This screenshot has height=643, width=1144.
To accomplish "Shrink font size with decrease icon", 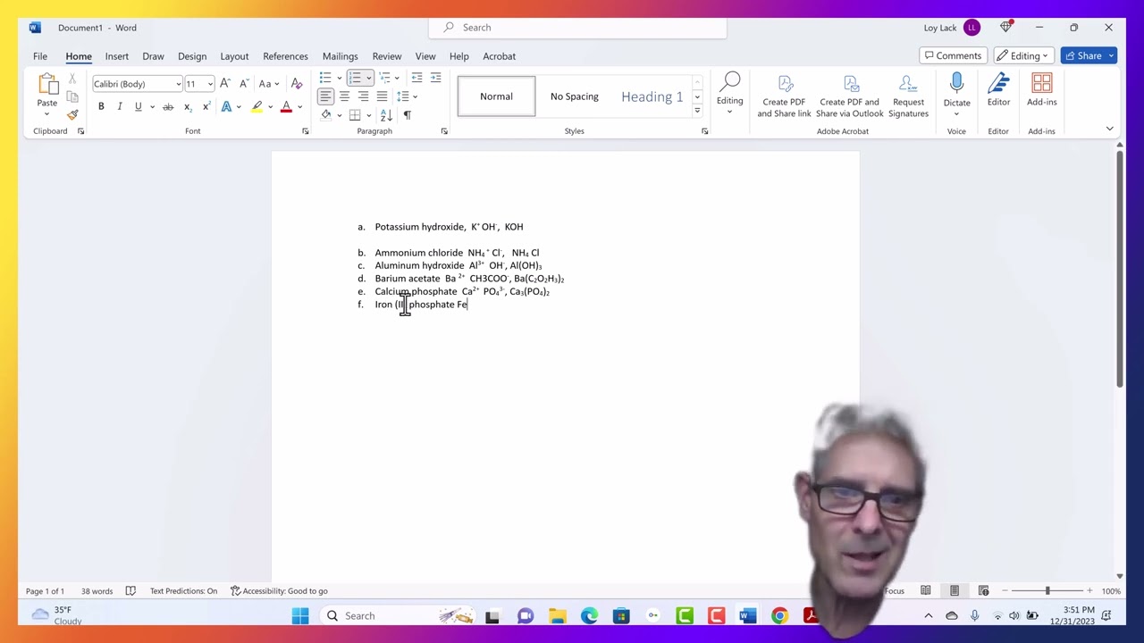I will pyautogui.click(x=244, y=83).
